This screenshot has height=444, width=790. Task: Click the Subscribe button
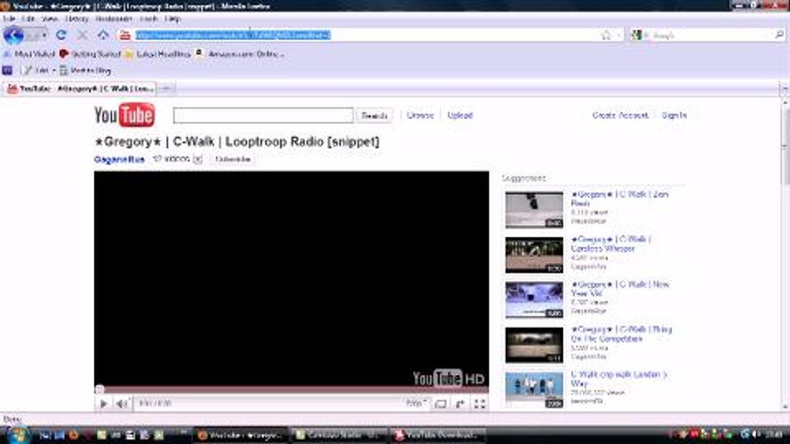point(233,159)
